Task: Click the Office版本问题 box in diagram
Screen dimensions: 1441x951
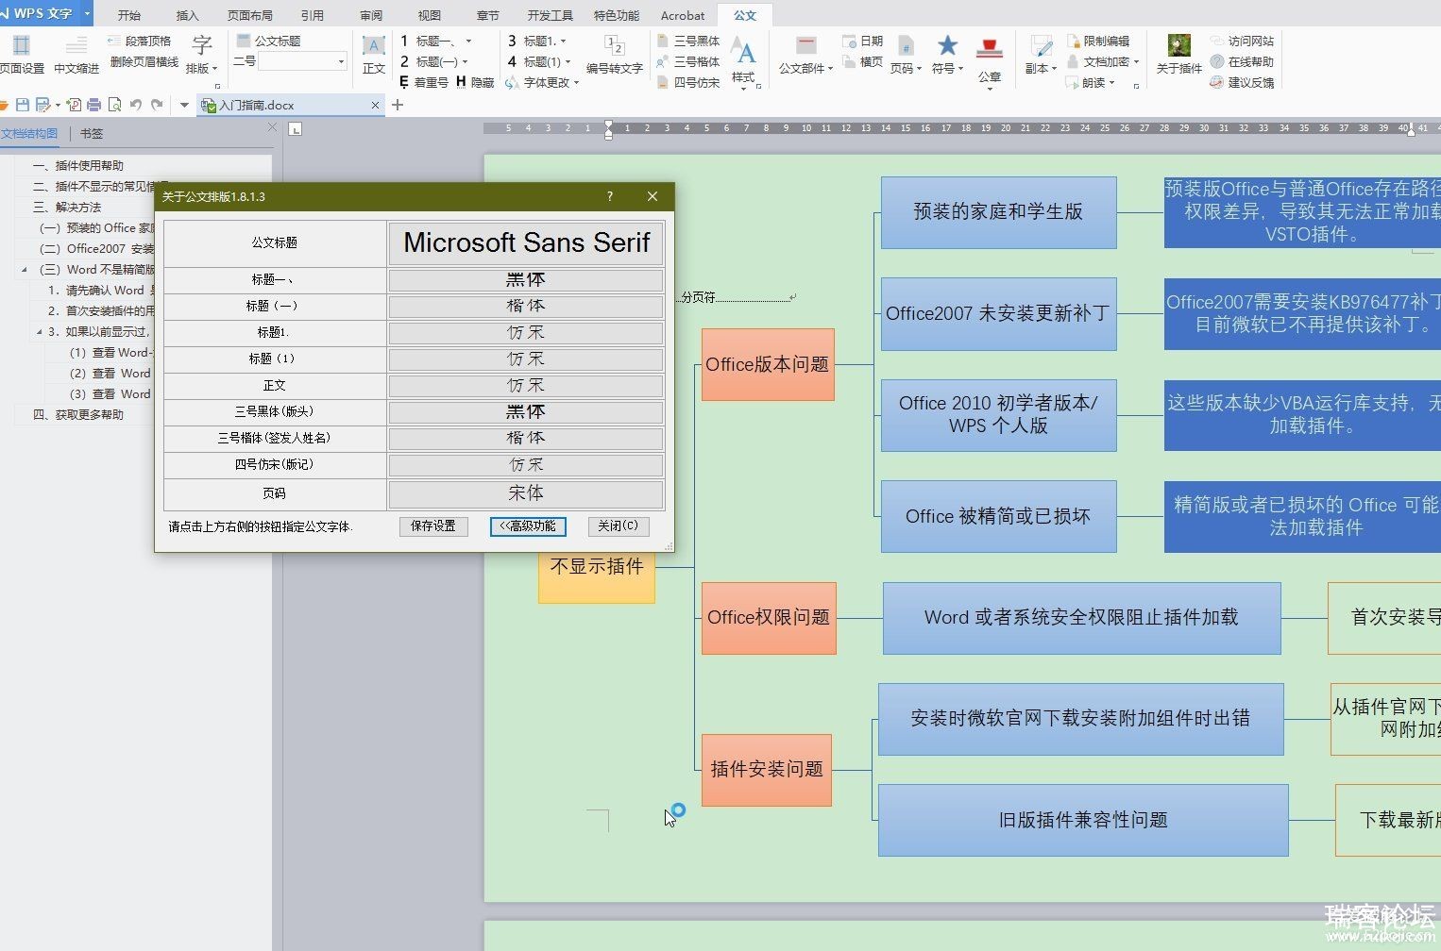Action: pos(768,364)
